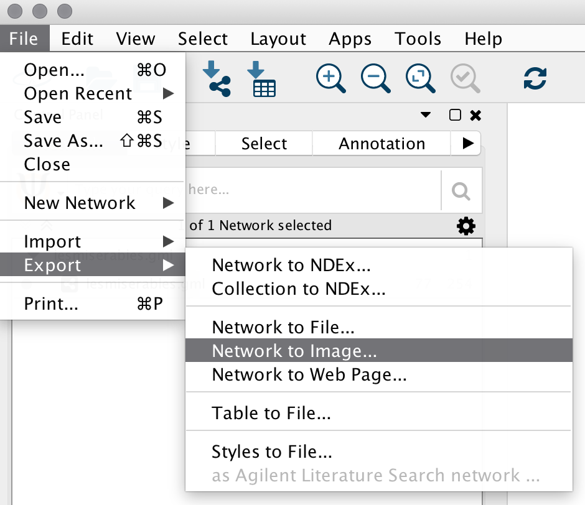Open the network panel gear options

pos(466,226)
